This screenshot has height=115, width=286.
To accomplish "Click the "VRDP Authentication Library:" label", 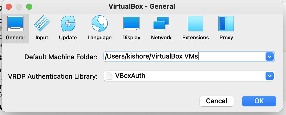I will tap(53, 76).
